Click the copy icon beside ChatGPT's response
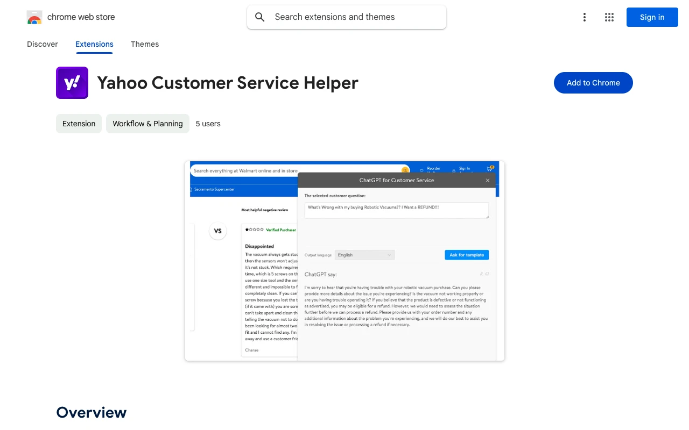Screen dimensions: 689x430 click(487, 274)
